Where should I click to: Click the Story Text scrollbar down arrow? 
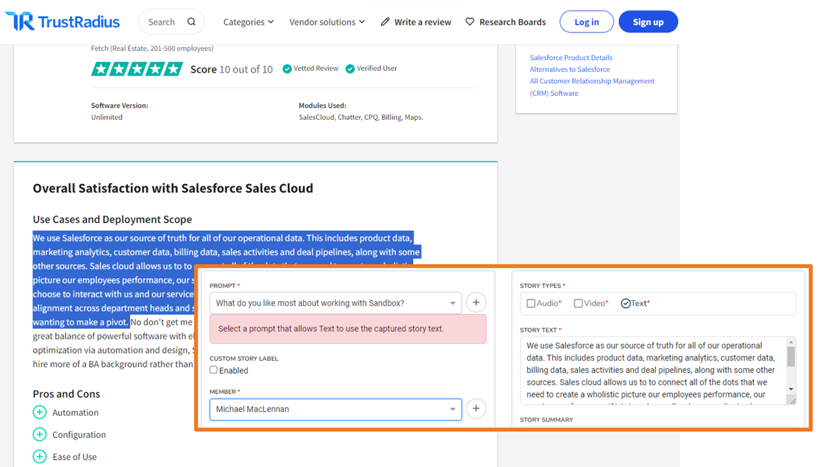tap(791, 389)
